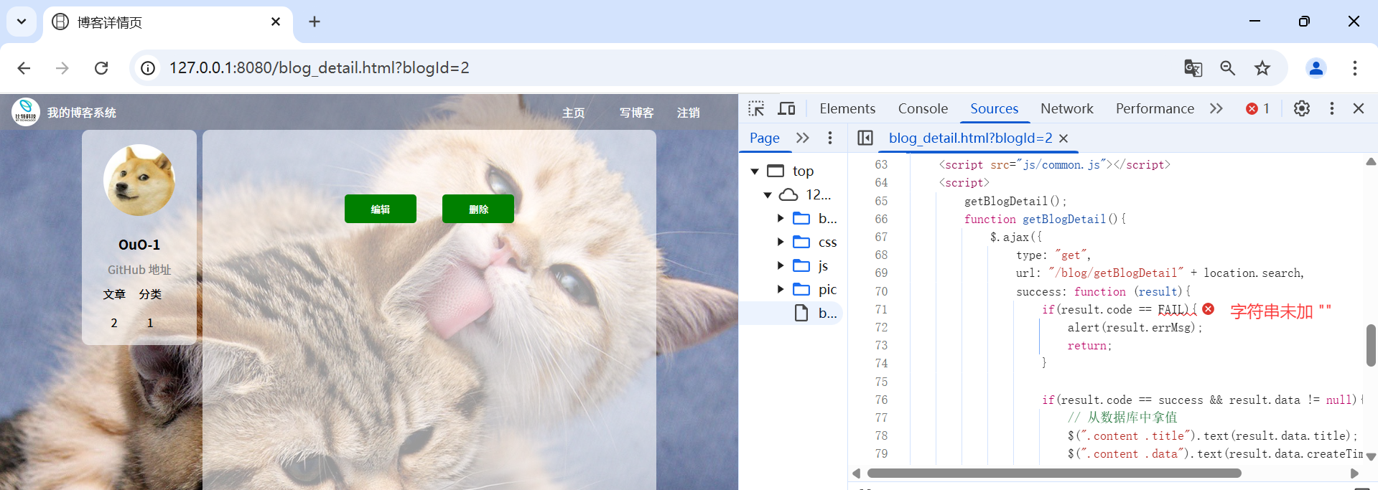Image resolution: width=1378 pixels, height=490 pixels.
Task: Click the OuO-1 username text
Action: tap(139, 245)
